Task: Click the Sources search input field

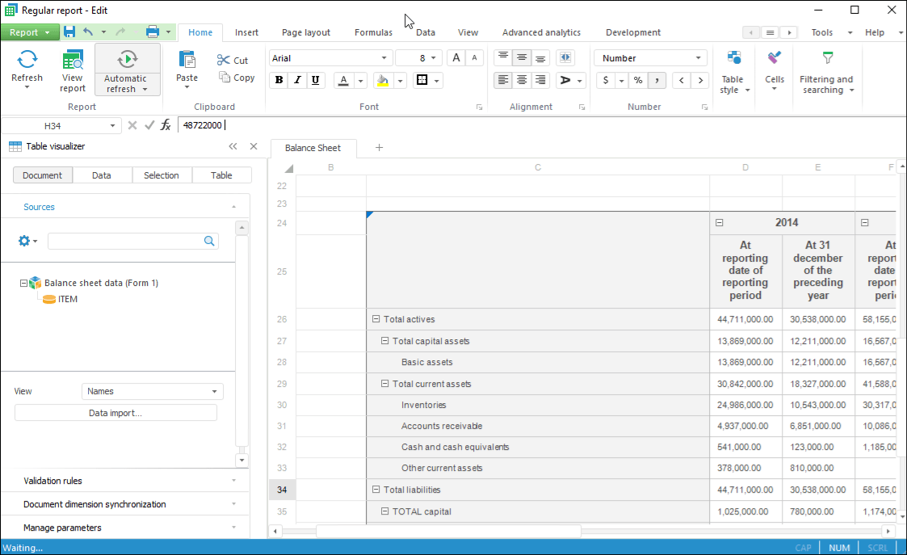Action: coord(125,241)
